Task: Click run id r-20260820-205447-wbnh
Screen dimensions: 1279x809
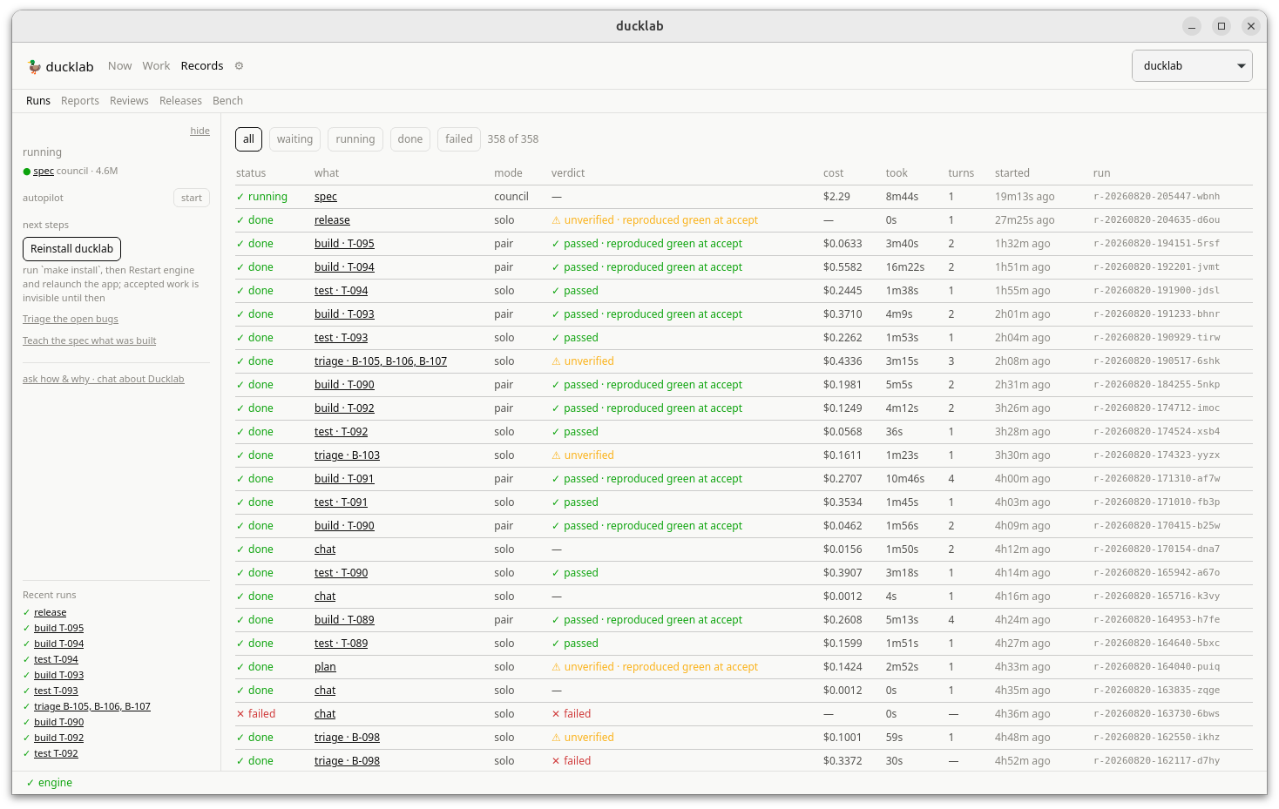Action: pos(1157,197)
